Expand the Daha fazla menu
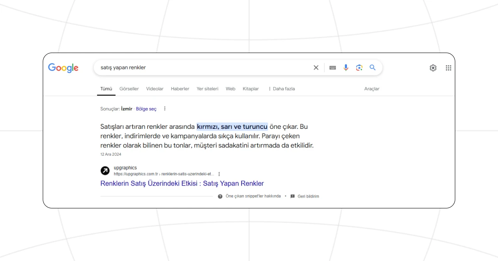Viewport: 498px width, 261px height. tap(281, 89)
